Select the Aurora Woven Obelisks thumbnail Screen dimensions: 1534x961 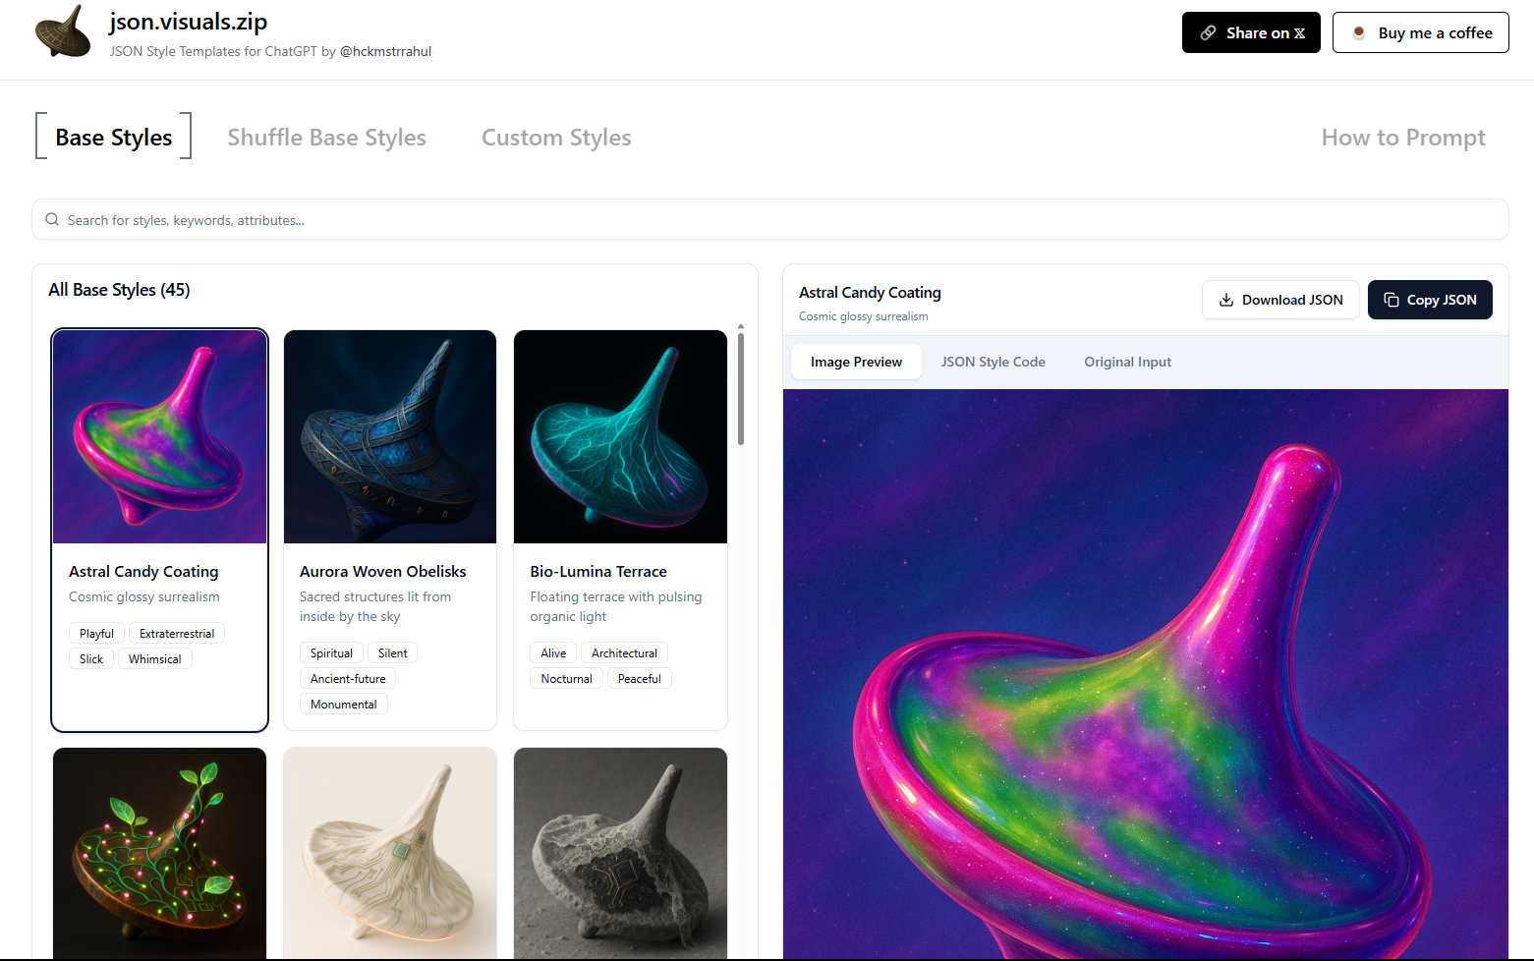390,436
